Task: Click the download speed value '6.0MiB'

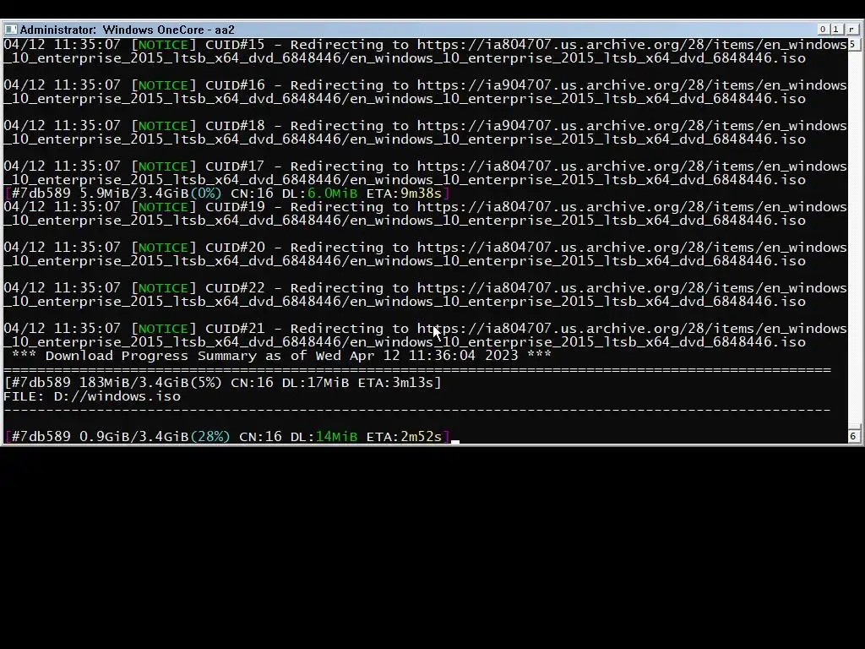Action: coord(332,194)
